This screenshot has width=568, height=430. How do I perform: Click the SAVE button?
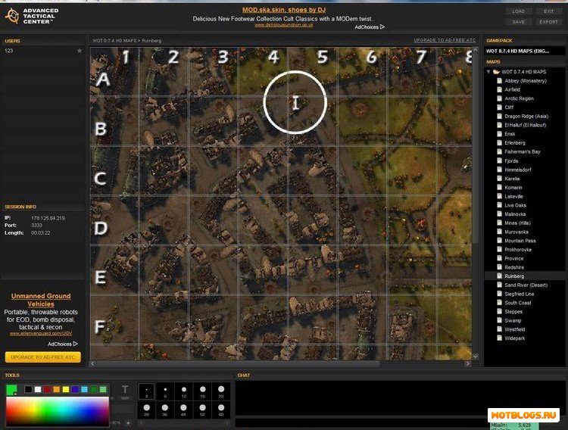(519, 22)
